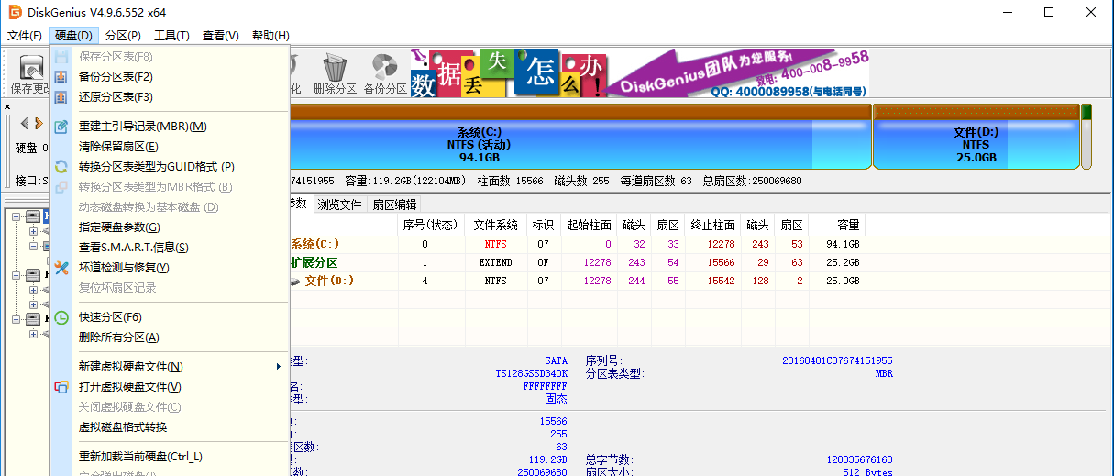Close the left disk side panel
This screenshot has height=476, width=1114.
click(7, 107)
